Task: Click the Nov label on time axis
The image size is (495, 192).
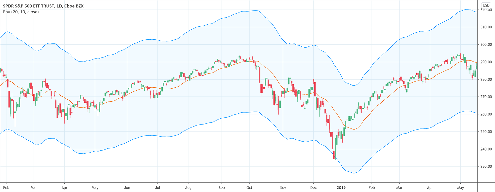Action: [x=283, y=187]
